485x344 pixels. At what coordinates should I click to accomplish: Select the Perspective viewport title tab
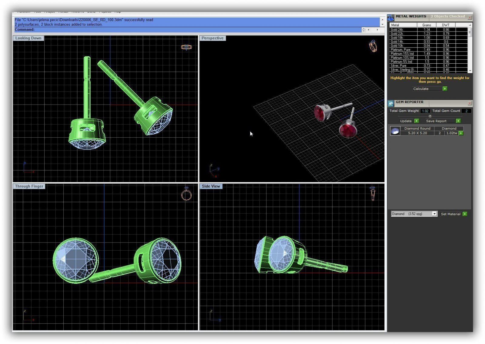click(x=212, y=38)
